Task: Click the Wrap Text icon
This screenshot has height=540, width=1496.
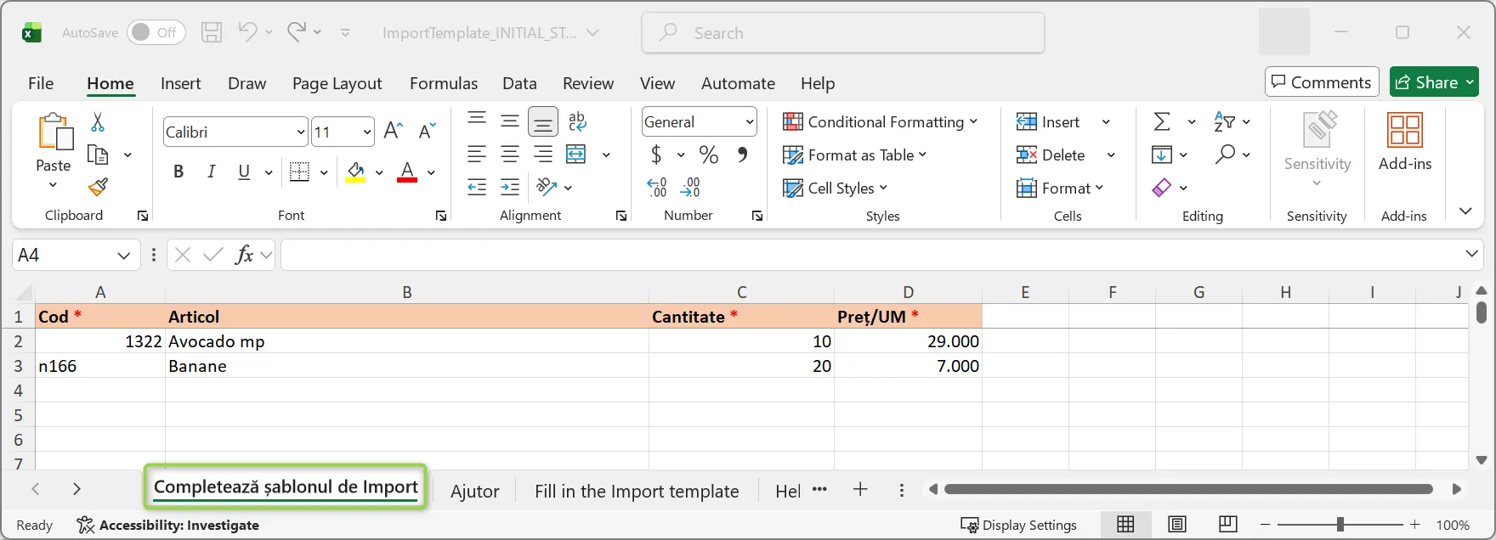Action: pyautogui.click(x=577, y=121)
